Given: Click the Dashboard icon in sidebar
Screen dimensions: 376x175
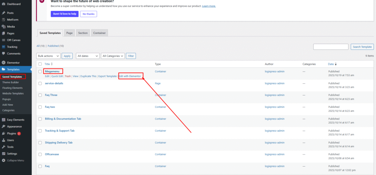Looking at the screenshot, I should [x=3, y=4].
